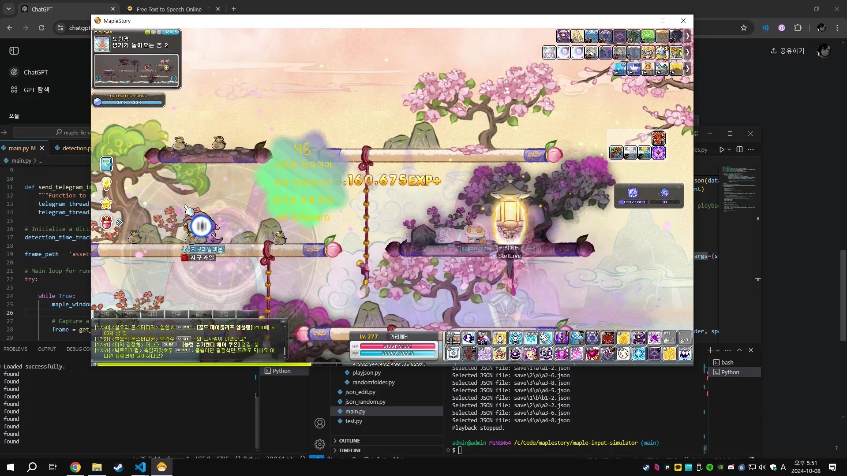The image size is (847, 476).
Task: Toggle the WORLD button on the minimap
Action: (x=170, y=32)
